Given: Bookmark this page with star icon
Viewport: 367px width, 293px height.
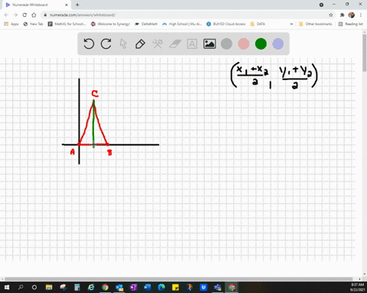Looking at the screenshot, I should click(x=331, y=15).
